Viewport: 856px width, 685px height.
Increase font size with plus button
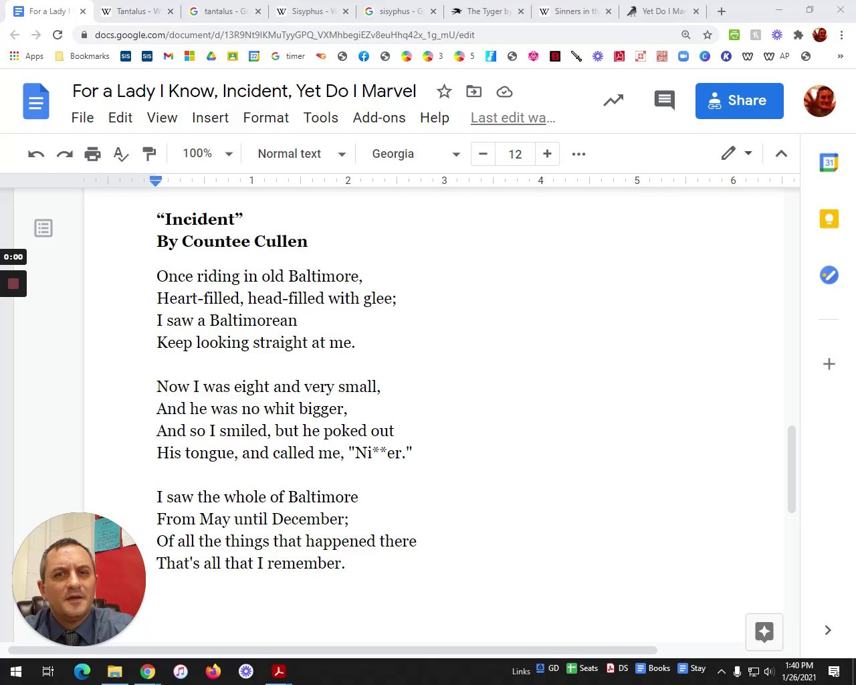point(547,154)
